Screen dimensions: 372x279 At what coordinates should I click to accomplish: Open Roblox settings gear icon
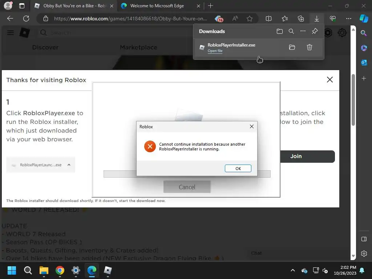[x=342, y=32]
